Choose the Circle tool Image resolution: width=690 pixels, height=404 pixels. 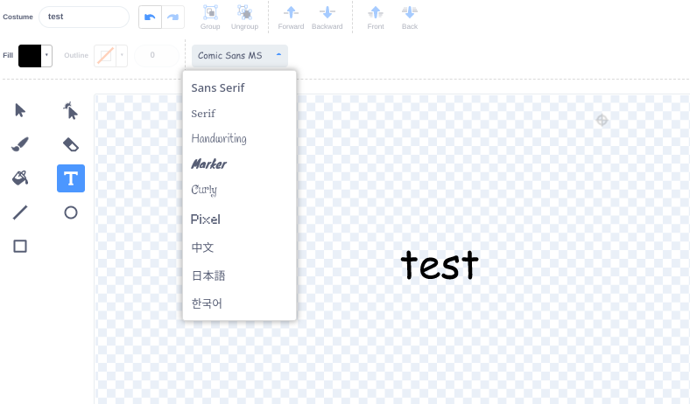pos(71,212)
